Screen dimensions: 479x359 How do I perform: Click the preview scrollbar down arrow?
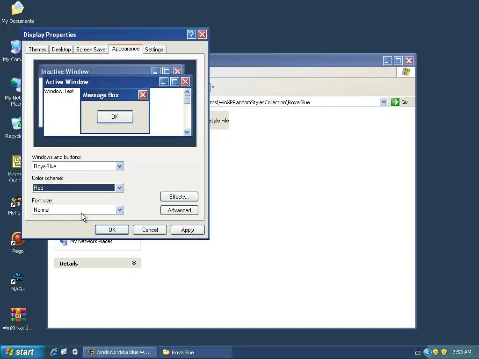click(187, 132)
